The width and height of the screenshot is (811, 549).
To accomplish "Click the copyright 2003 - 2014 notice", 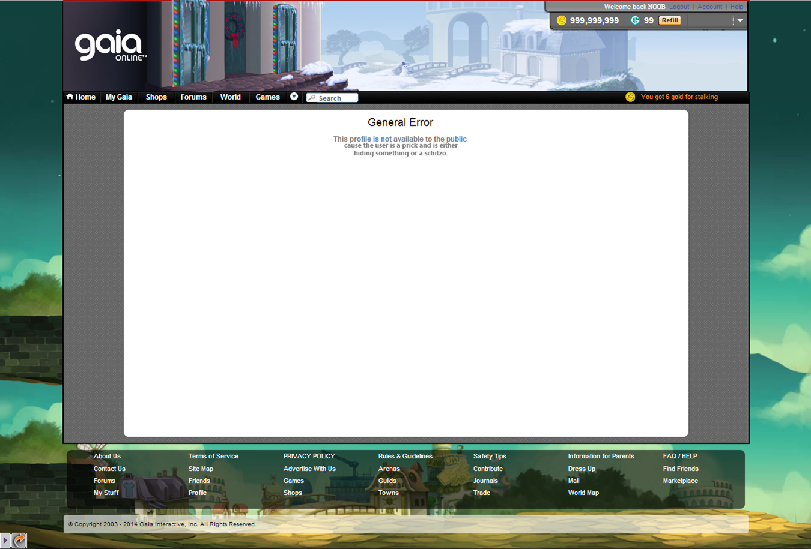I will (162, 524).
